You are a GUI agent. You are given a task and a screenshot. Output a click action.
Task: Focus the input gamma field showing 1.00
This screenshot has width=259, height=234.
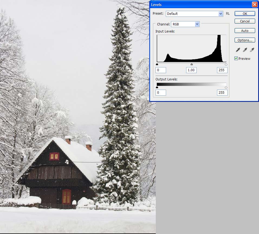coord(191,70)
